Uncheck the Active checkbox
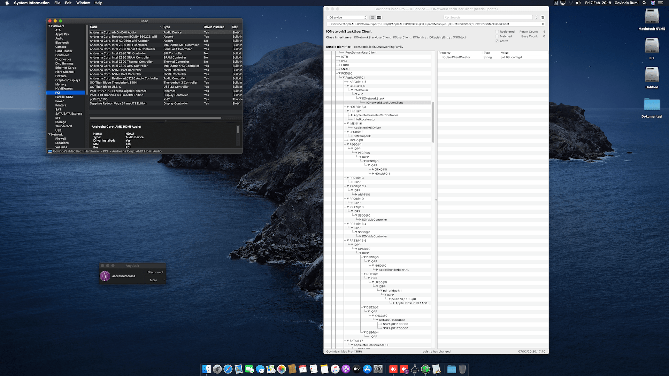Screen dimensions: 669x376 (497, 41)
